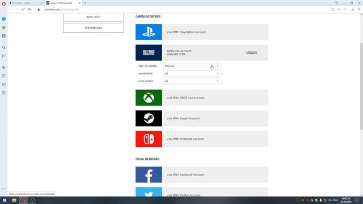Go forward one page

coord(17,10)
